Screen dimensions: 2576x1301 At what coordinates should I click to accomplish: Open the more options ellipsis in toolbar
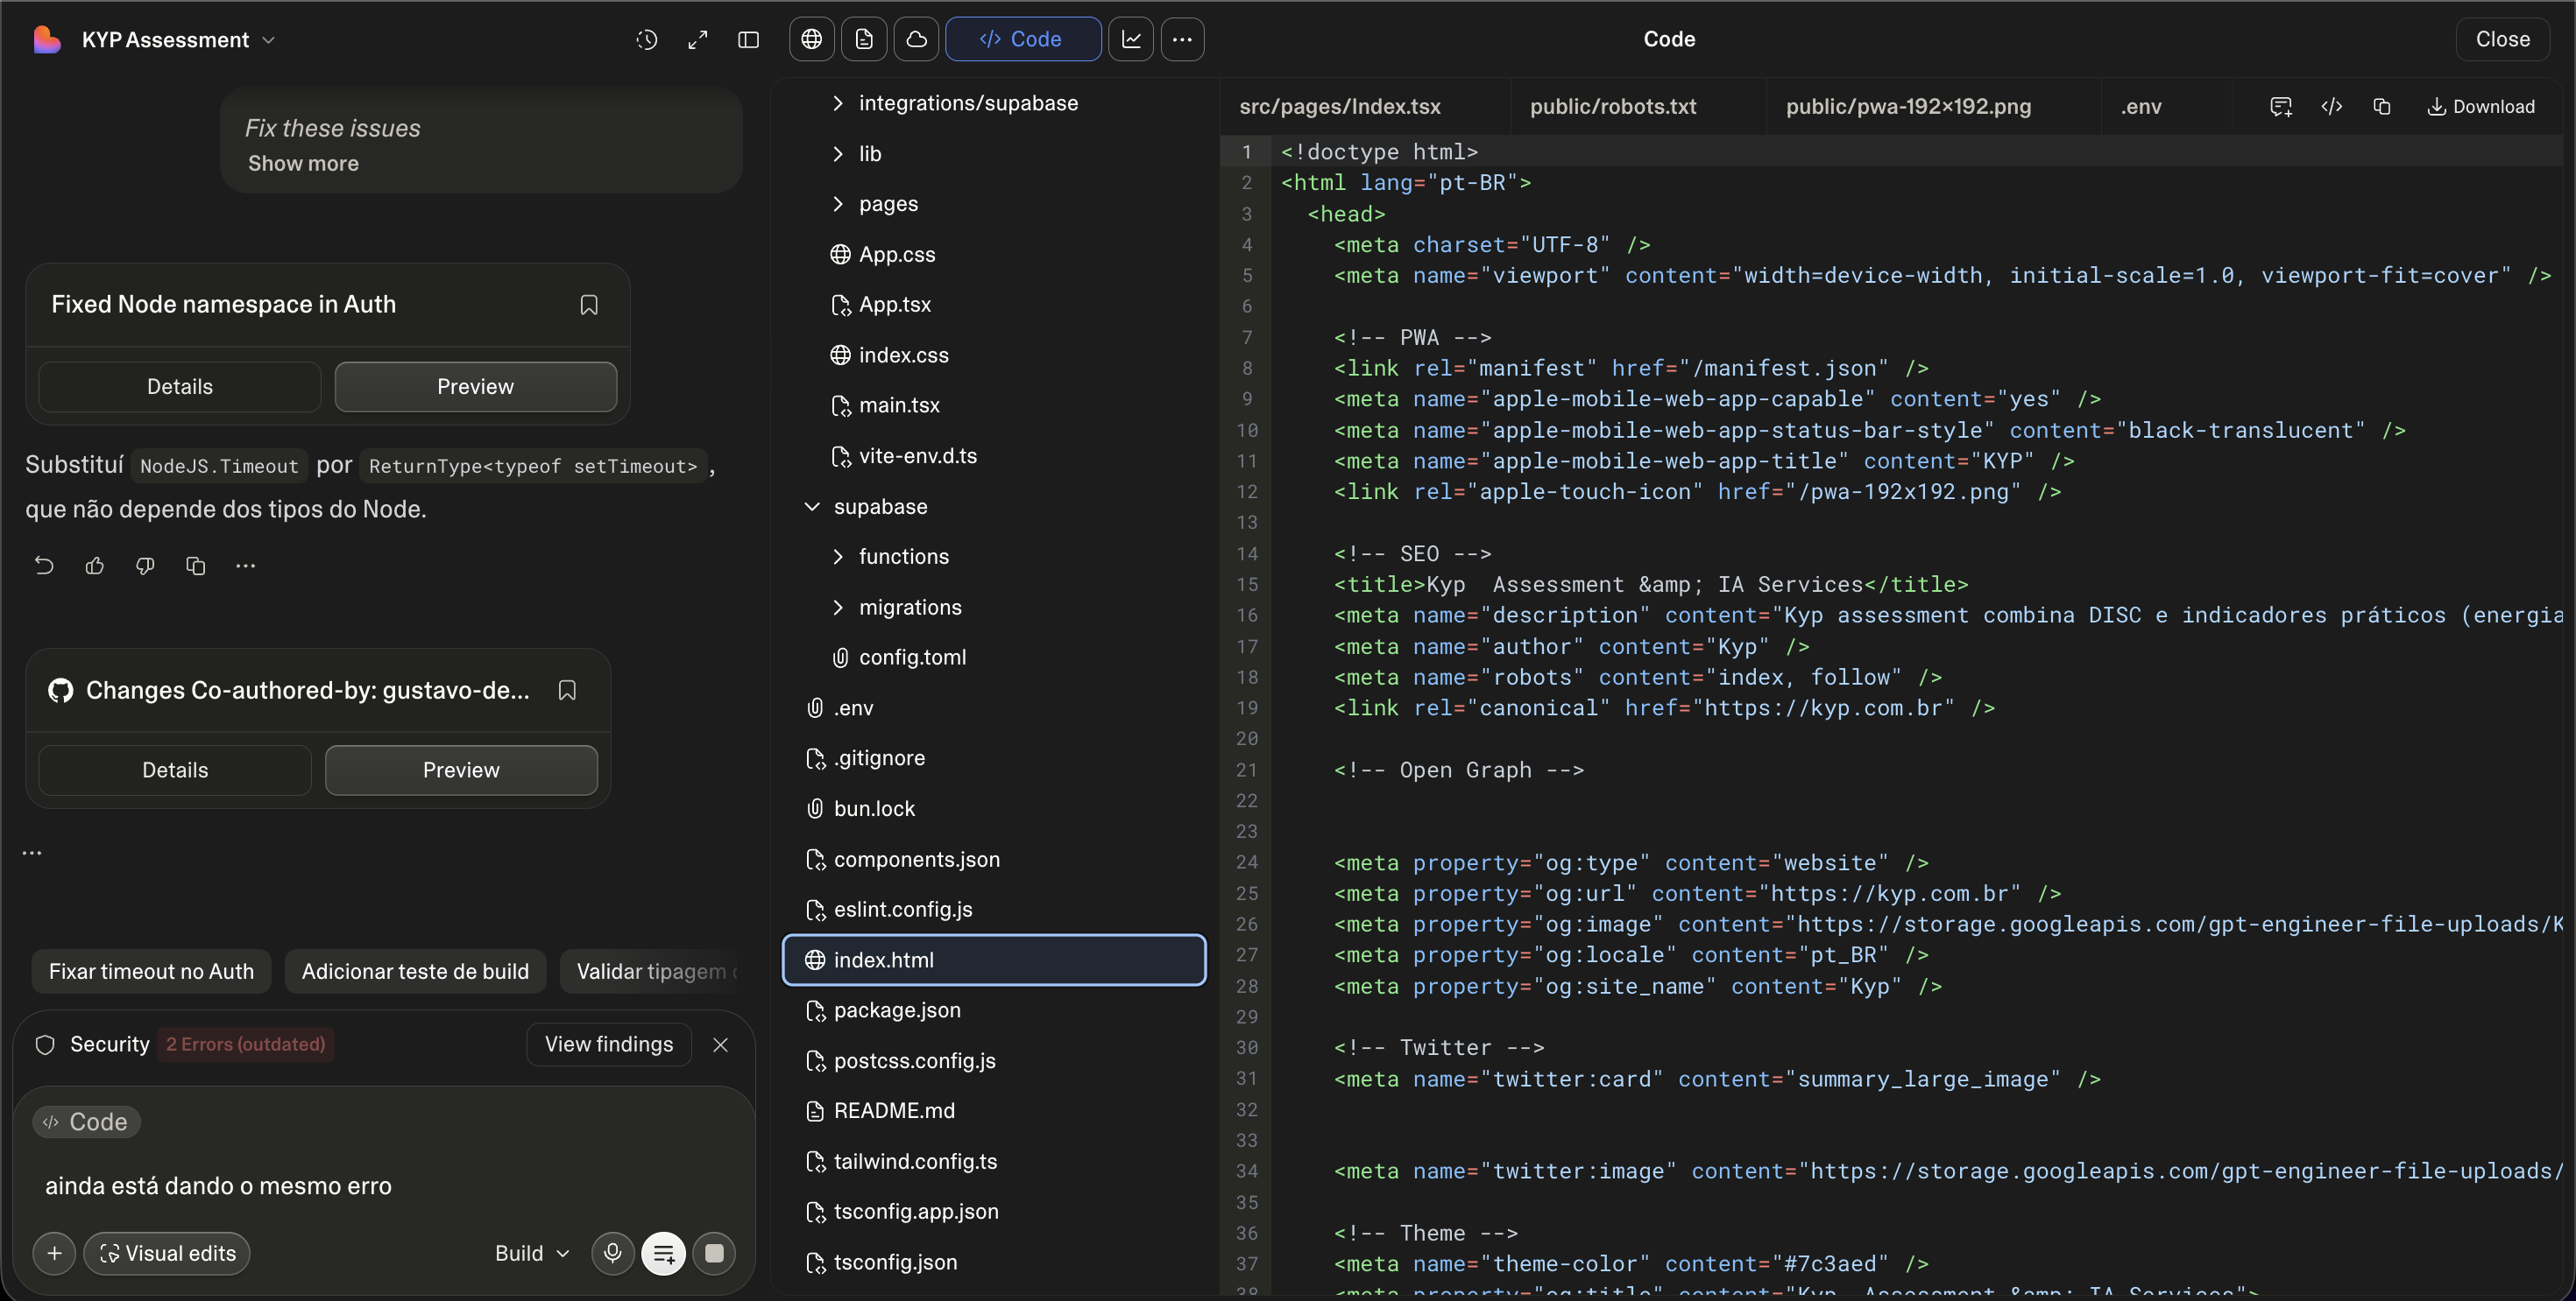pos(1182,39)
